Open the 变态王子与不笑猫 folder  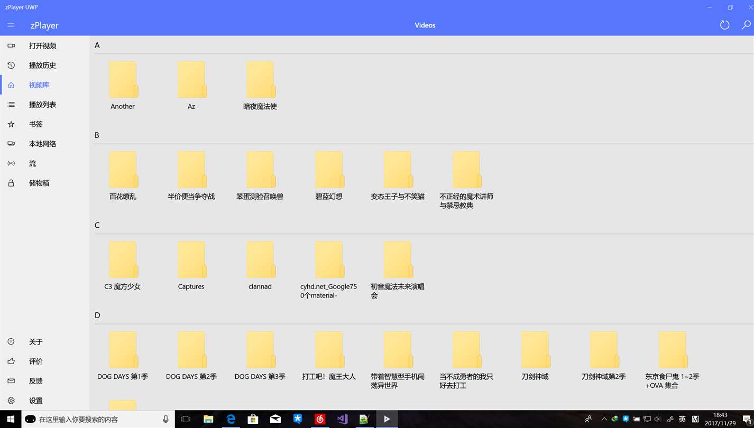[398, 175]
